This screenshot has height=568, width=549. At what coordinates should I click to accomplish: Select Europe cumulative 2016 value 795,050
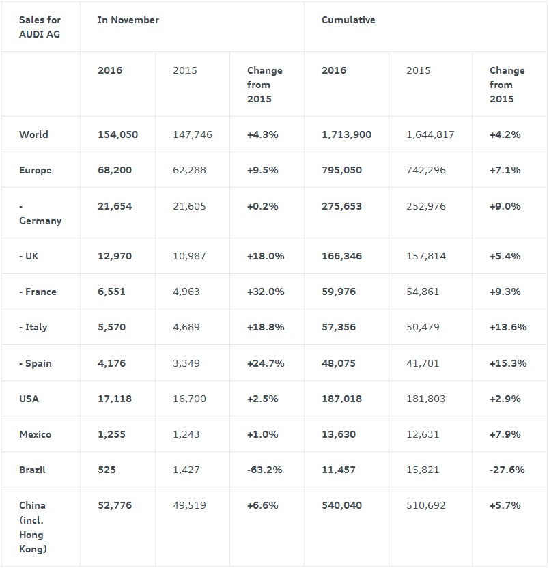341,170
